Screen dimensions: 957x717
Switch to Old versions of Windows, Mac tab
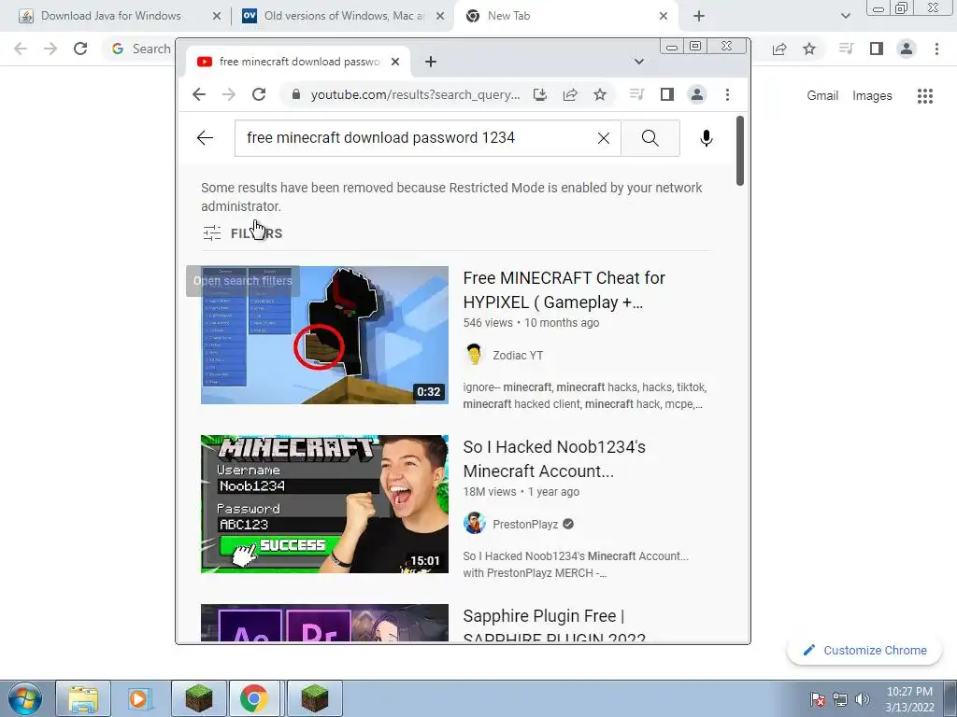(344, 16)
